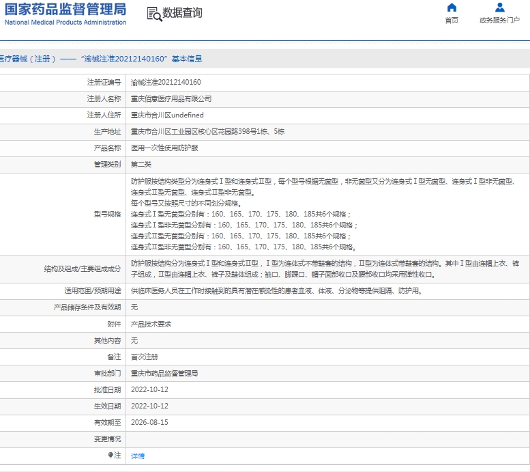
Task: Click the 国家药品监督管理局 logo
Action: pyautogui.click(x=65, y=14)
